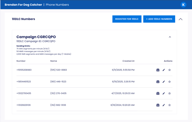The width and height of the screenshot is (192, 122).
Task: Star the +15155208983 number as favorite
Action: [x=170, y=70]
